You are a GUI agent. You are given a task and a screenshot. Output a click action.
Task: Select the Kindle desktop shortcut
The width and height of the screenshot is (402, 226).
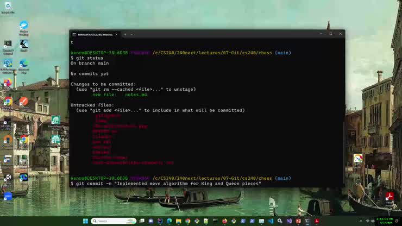point(24,46)
